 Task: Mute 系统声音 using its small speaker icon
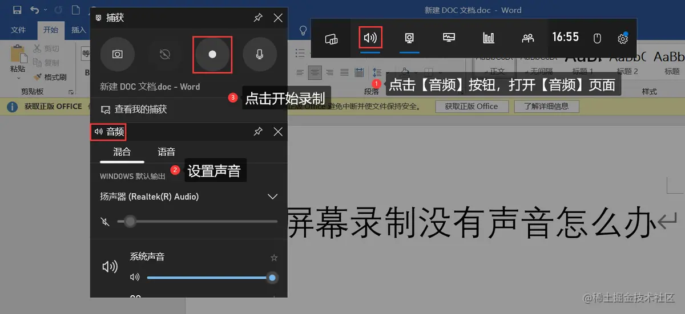[135, 278]
